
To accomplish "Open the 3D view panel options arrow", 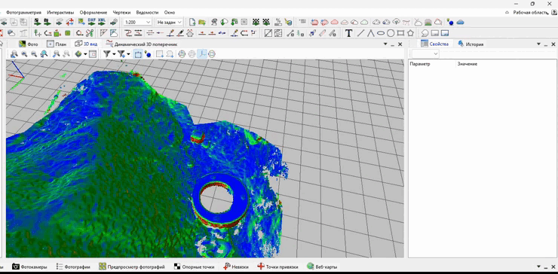I will (x=385, y=44).
